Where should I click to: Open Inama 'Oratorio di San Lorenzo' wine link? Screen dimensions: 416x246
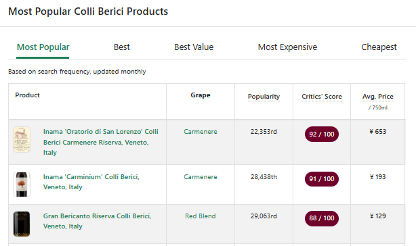101,142
